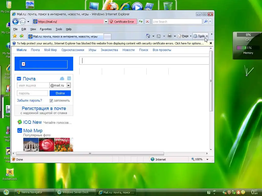Image resolution: width=262 pixels, height=196 pixels.
Task: Open the Забыли пароль? link
Action: 29,101
